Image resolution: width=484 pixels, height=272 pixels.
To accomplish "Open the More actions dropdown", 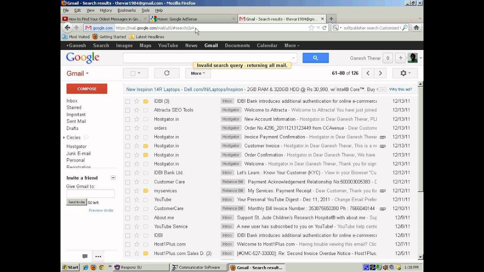I will 198,73.
